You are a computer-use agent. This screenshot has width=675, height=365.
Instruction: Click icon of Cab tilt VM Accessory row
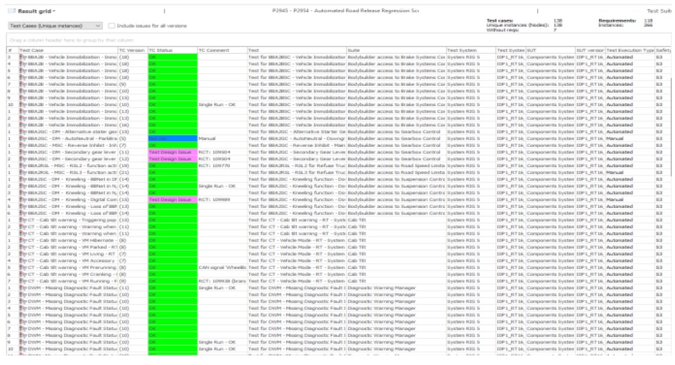pos(23,261)
